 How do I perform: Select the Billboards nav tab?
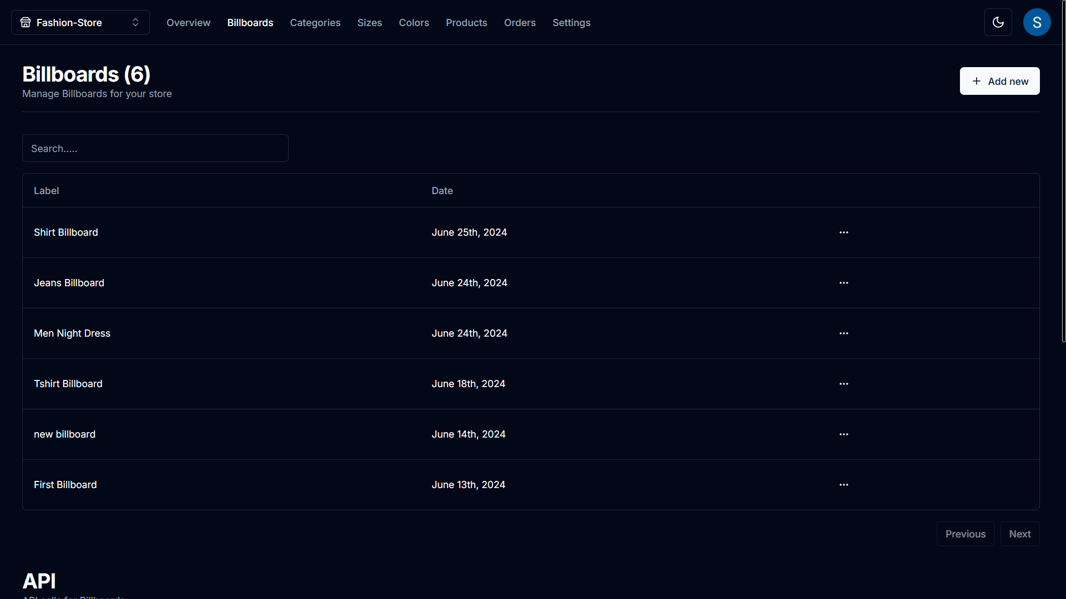[250, 23]
